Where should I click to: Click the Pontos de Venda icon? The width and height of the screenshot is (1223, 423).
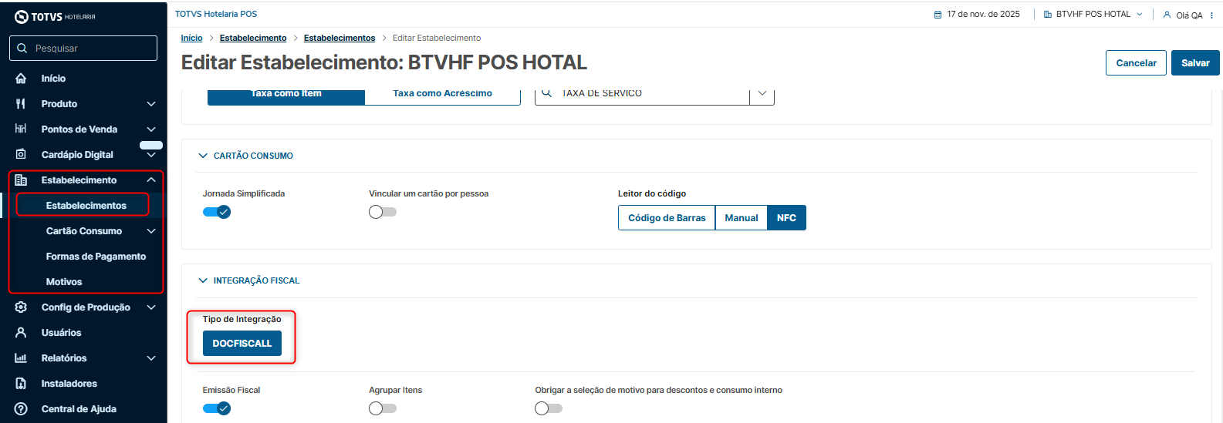coord(21,129)
